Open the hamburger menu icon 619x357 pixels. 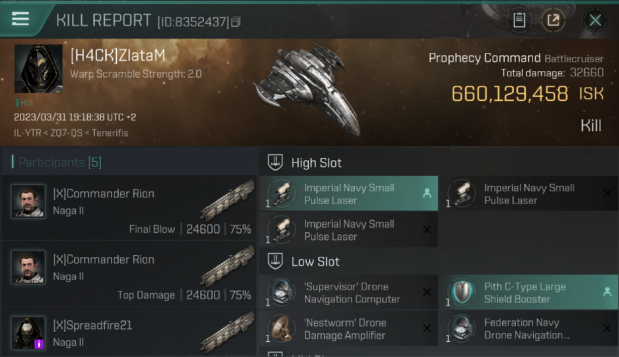[20, 19]
